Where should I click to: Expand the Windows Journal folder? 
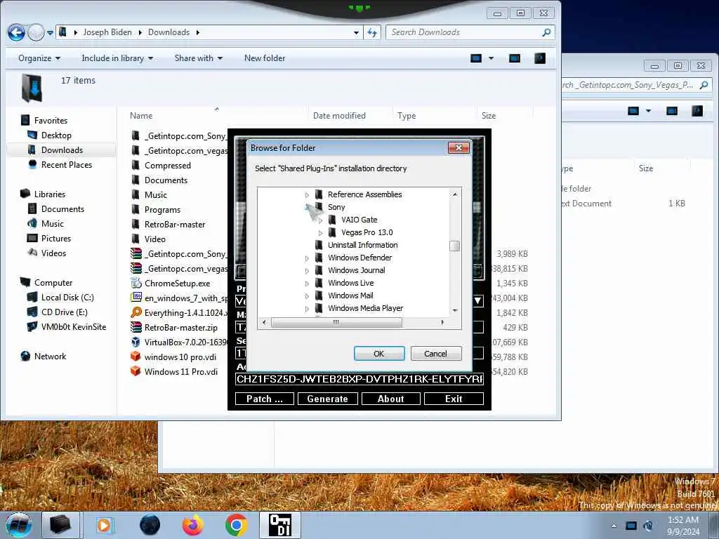[x=308, y=271]
